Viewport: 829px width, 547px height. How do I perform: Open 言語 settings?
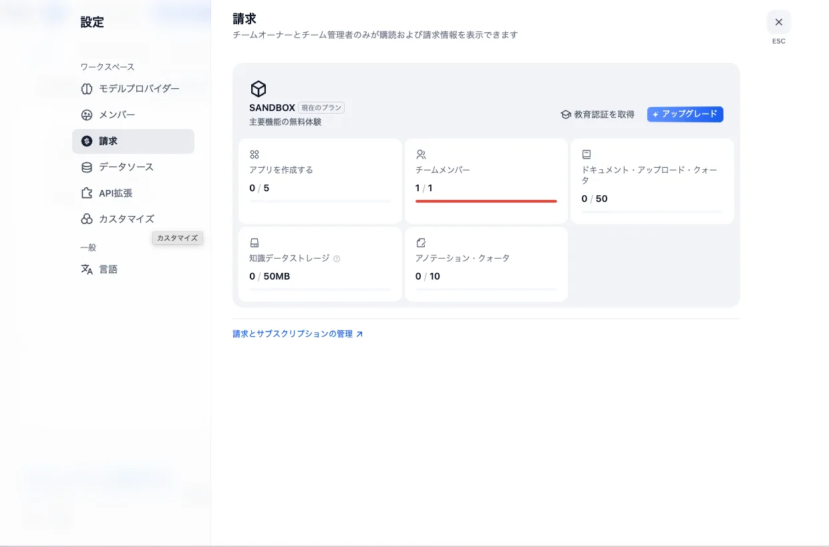tap(133, 269)
